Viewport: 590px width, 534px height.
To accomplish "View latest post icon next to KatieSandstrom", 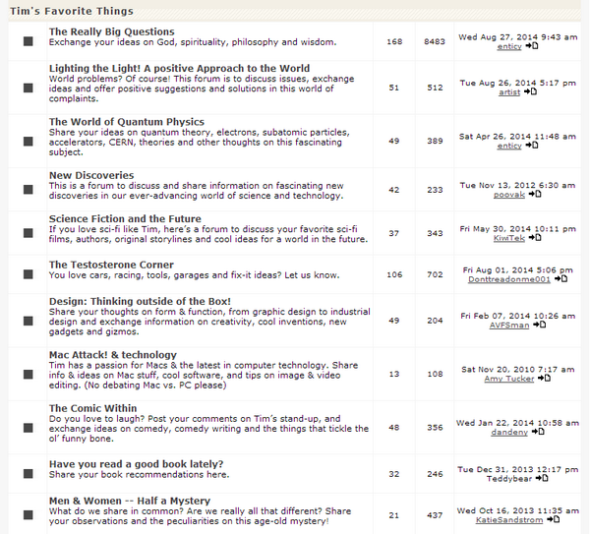I will point(553,519).
